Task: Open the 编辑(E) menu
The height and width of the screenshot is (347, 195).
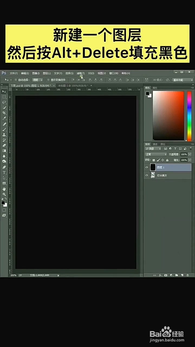Action: click(x=25, y=73)
